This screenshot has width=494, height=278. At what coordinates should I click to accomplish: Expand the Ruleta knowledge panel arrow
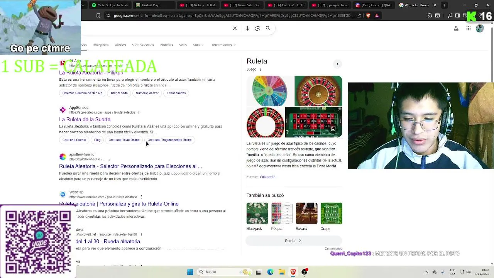337,64
